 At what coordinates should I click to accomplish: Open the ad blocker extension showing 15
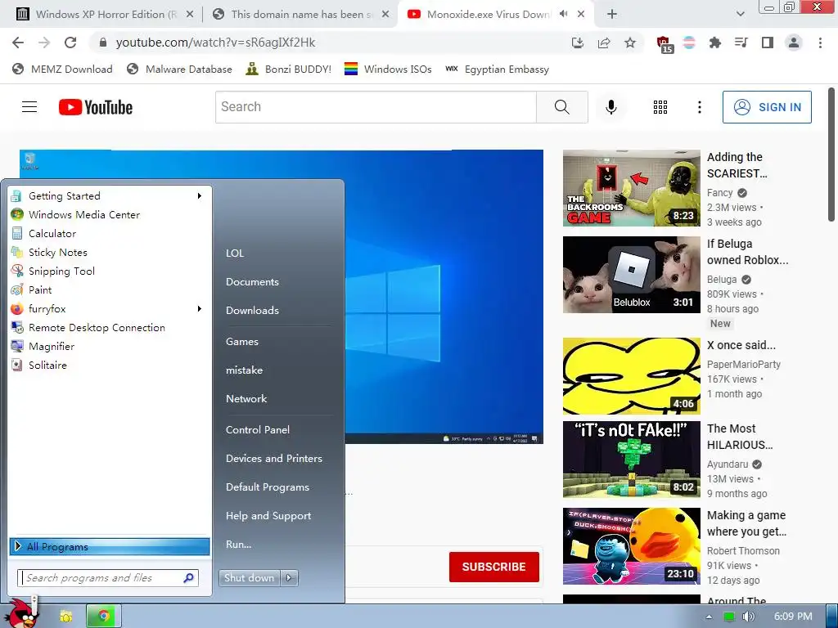point(665,44)
